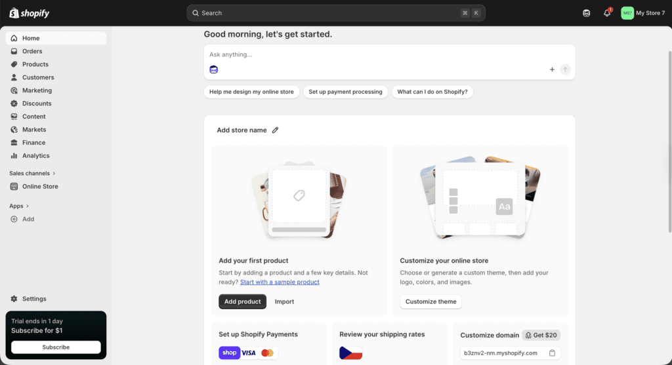Click the Analytics bar chart icon

[14, 156]
